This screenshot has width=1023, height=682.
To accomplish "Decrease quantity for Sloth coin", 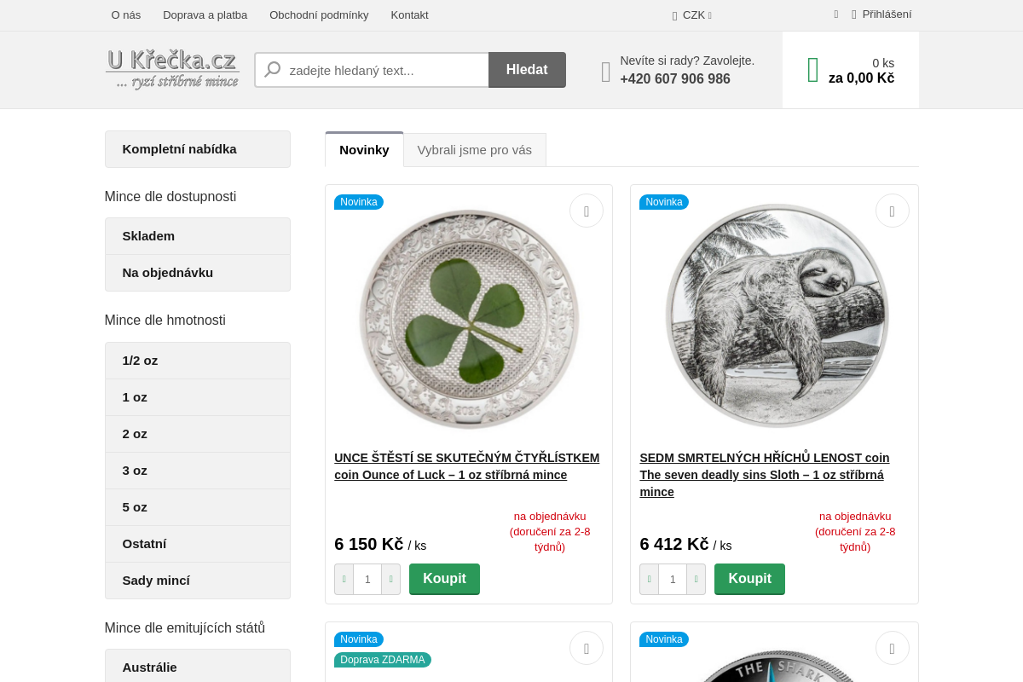I will (649, 579).
